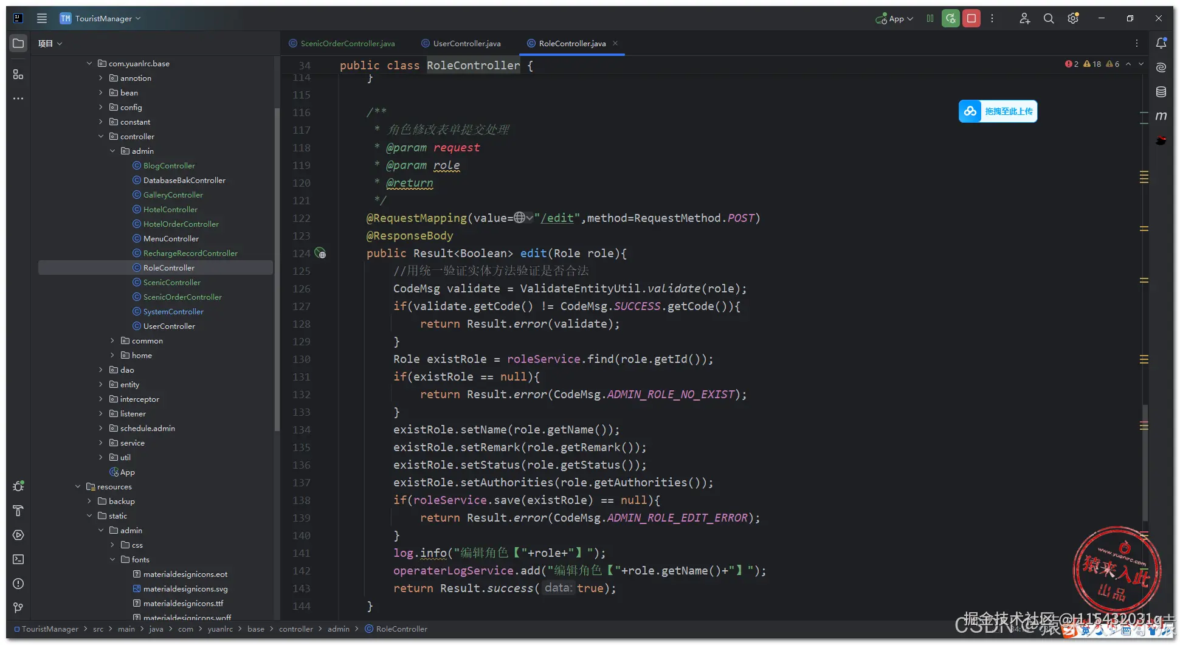This screenshot has width=1180, height=645.
Task: Open more run actions menu
Action: (992, 18)
